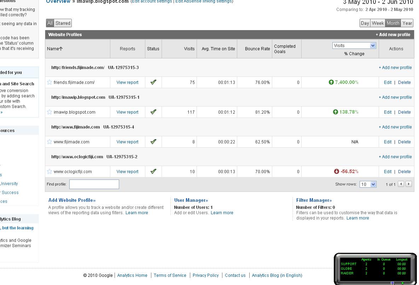The height and width of the screenshot is (285, 419).
Task: Switch date range to Month
Action: [393, 23]
